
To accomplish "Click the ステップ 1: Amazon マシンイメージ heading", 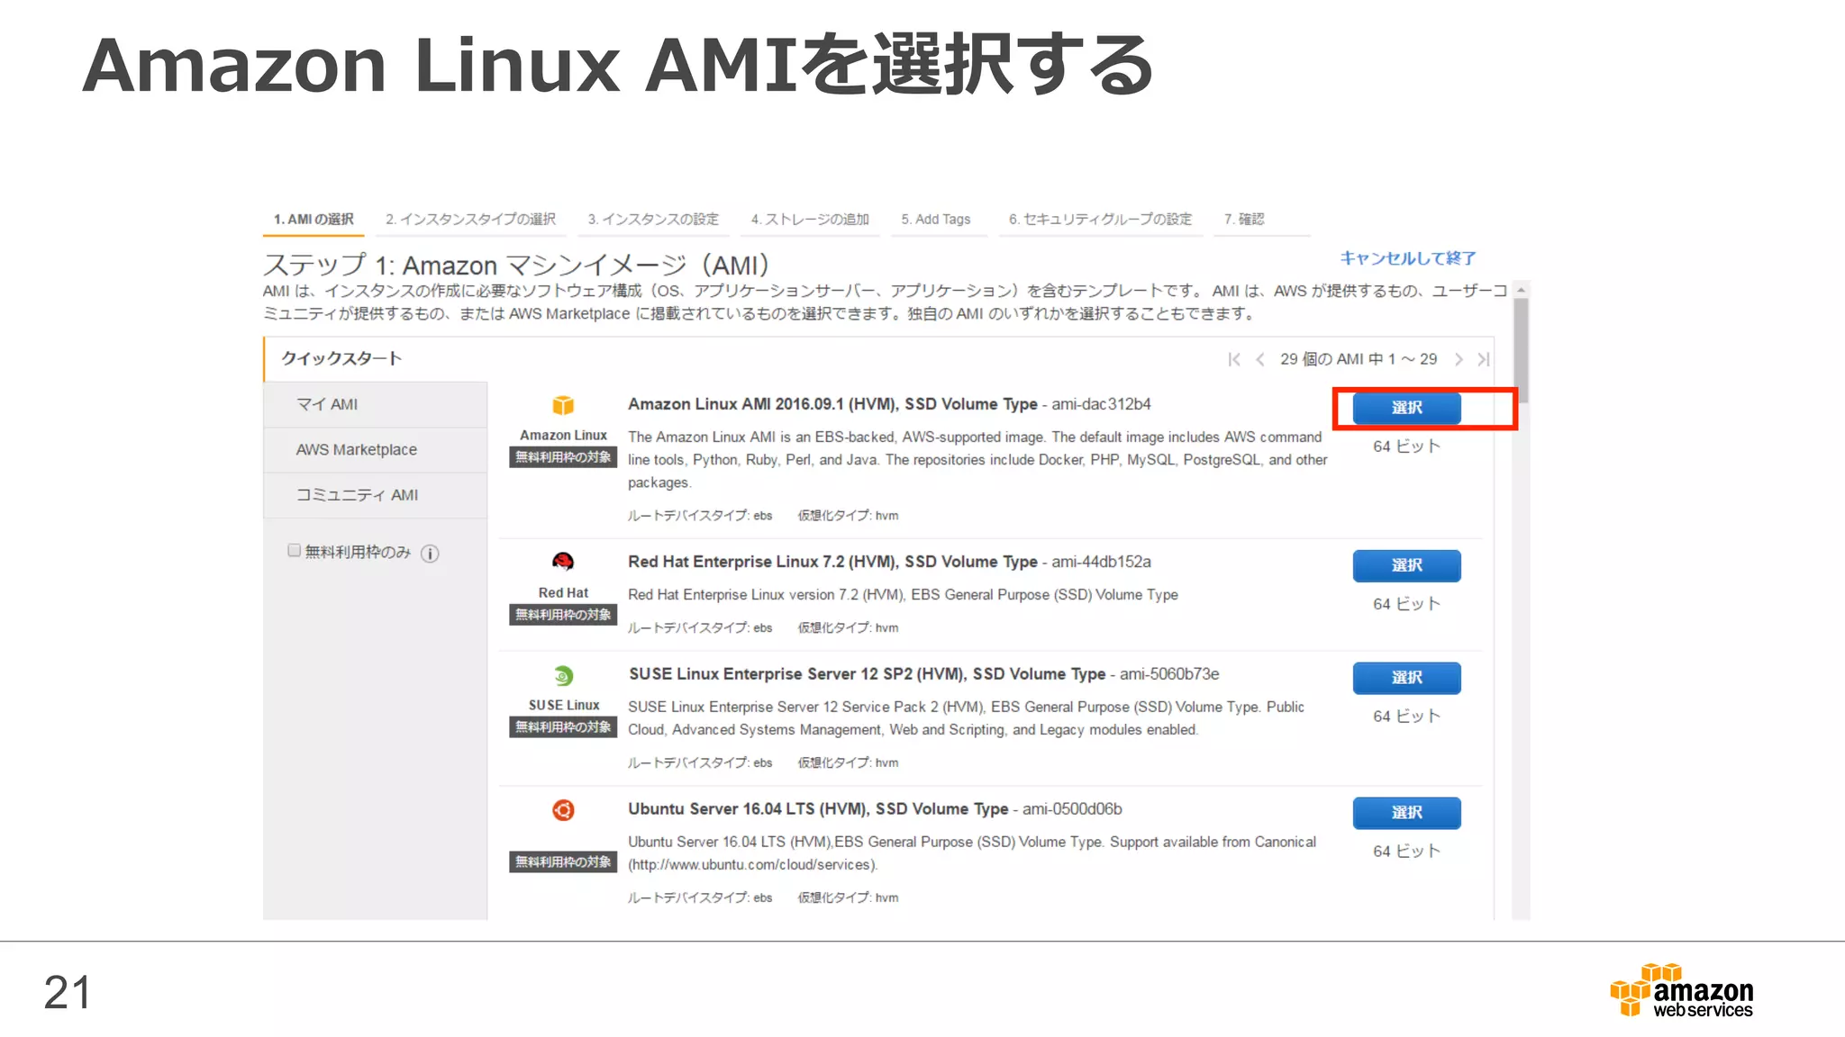I will pyautogui.click(x=516, y=265).
